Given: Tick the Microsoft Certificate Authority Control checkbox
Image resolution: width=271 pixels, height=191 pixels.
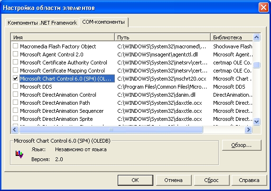Looking at the screenshot, I should (x=15, y=62).
